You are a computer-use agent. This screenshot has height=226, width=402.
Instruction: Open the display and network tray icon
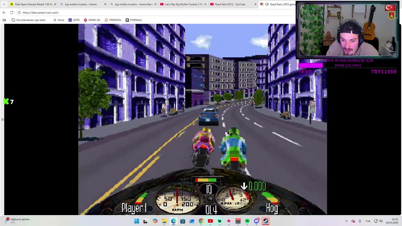(376, 221)
